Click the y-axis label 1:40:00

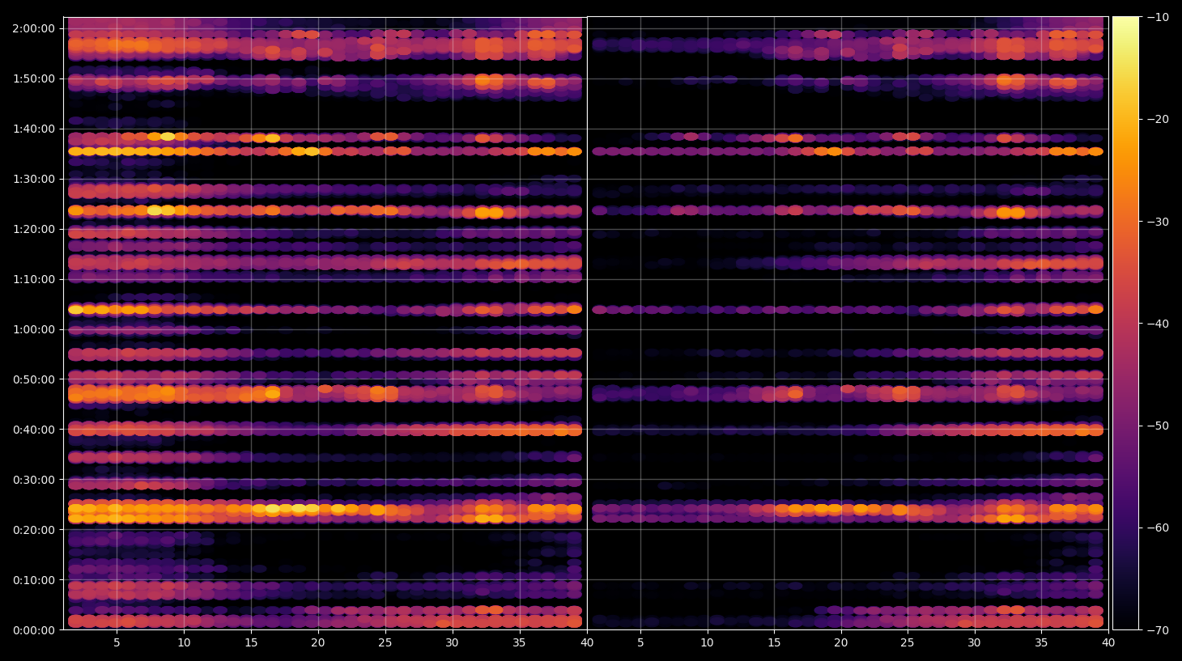pyautogui.click(x=33, y=129)
